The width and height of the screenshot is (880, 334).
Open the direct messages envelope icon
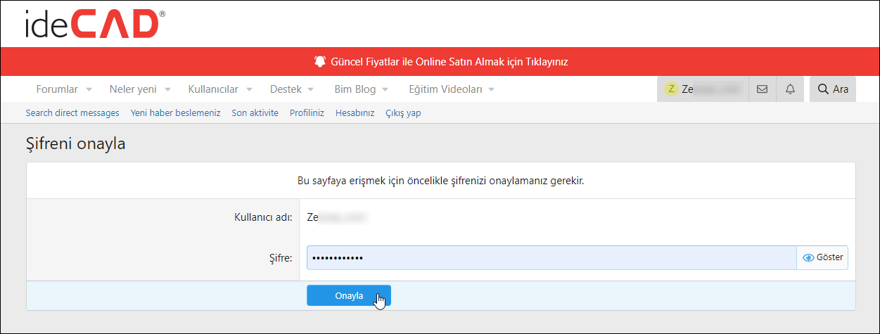click(x=762, y=89)
